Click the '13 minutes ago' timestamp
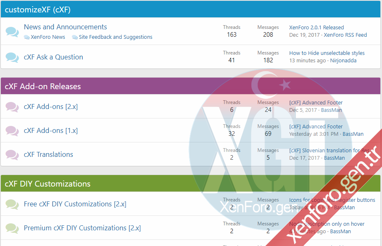 (x=308, y=60)
